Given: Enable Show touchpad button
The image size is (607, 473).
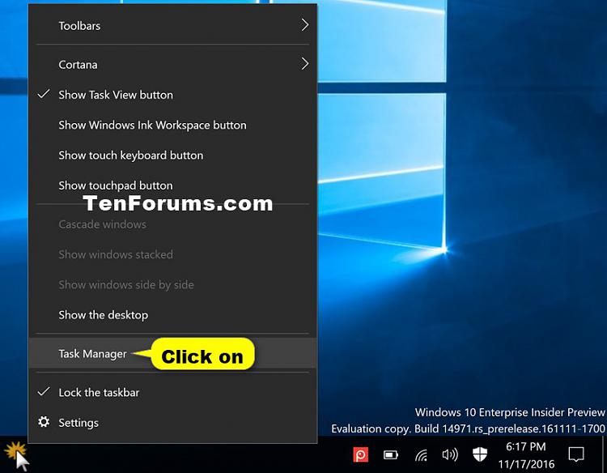Looking at the screenshot, I should tap(172, 185).
